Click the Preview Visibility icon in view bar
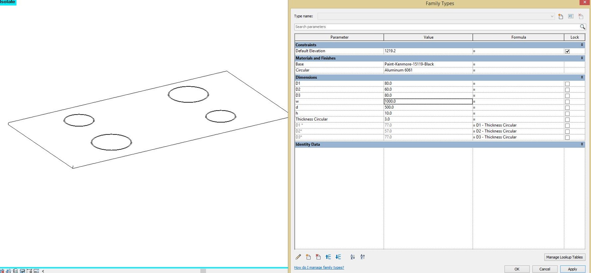 tap(36, 271)
